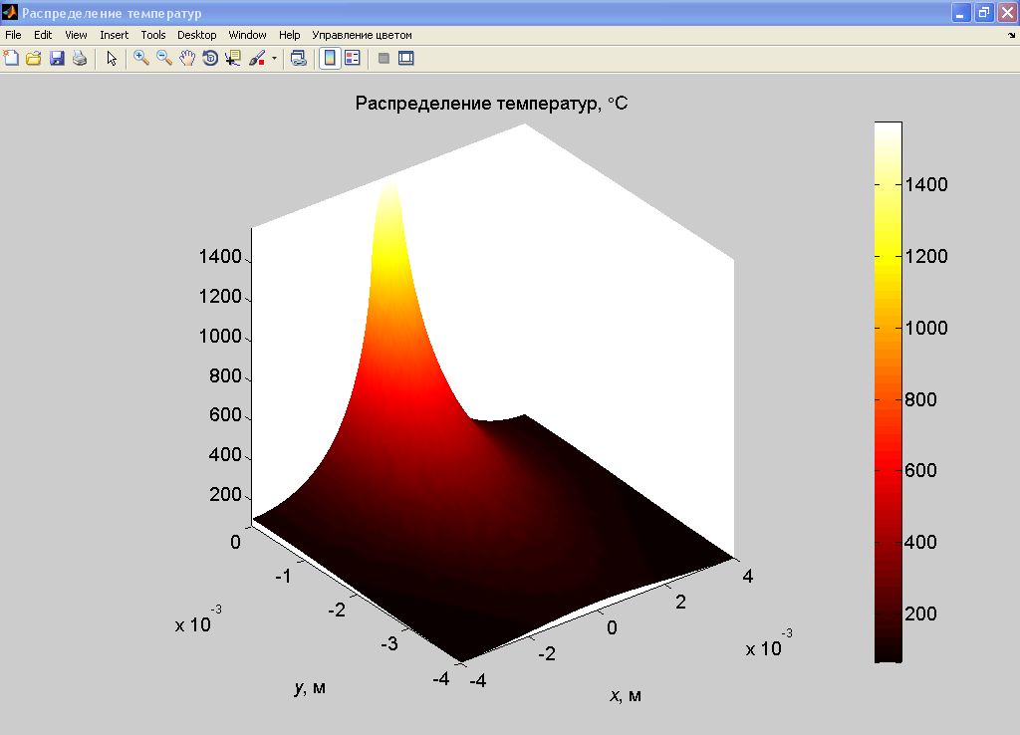Click the New Figure icon
The image size is (1020, 735).
point(11,59)
